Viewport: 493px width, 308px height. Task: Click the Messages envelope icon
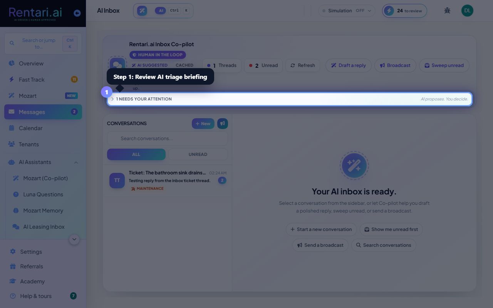point(12,112)
